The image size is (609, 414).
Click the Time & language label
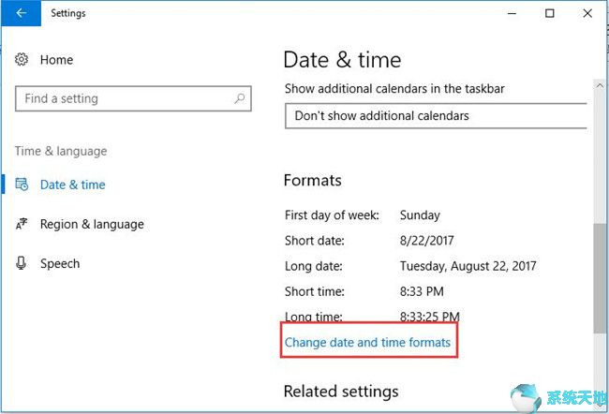click(x=61, y=151)
